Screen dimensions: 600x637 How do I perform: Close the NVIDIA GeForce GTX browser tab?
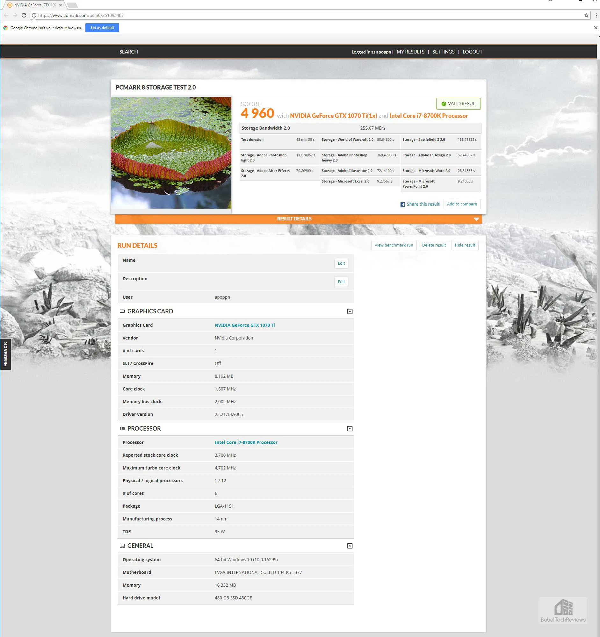(x=61, y=5)
